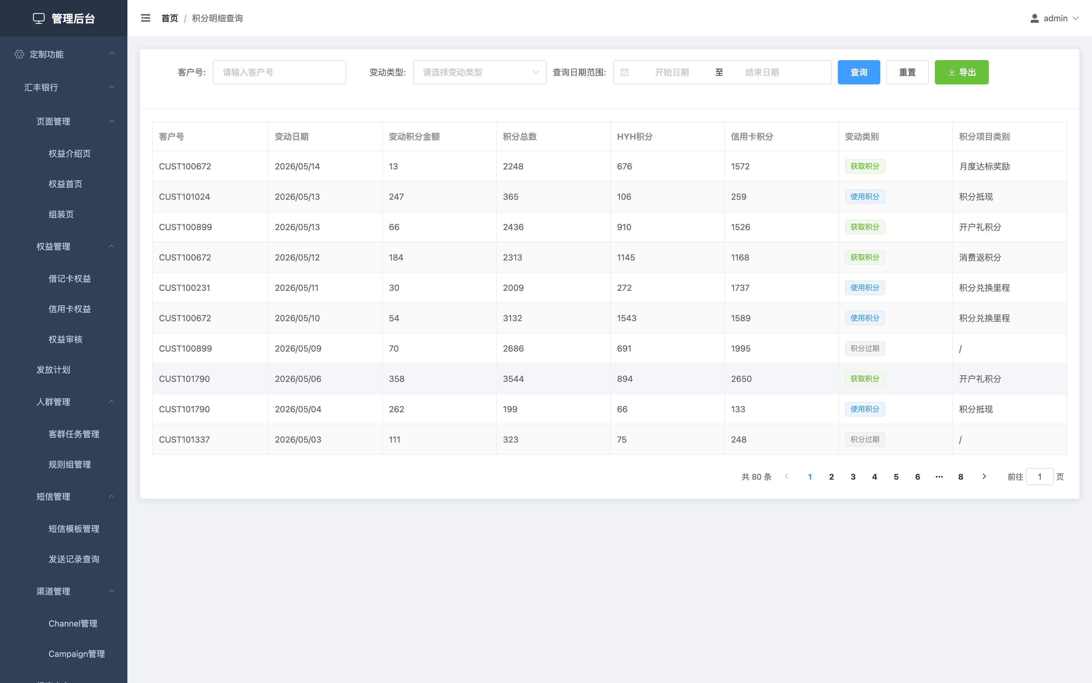
Task: Click 共 80 条 total count text
Action: tap(756, 477)
